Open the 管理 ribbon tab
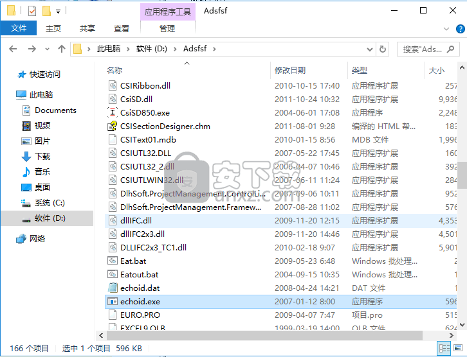The height and width of the screenshot is (357, 467). click(167, 28)
